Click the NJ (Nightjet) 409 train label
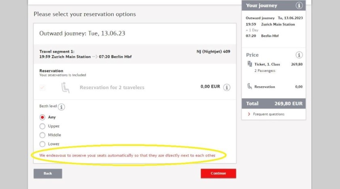The image size is (340, 189). 213,51
